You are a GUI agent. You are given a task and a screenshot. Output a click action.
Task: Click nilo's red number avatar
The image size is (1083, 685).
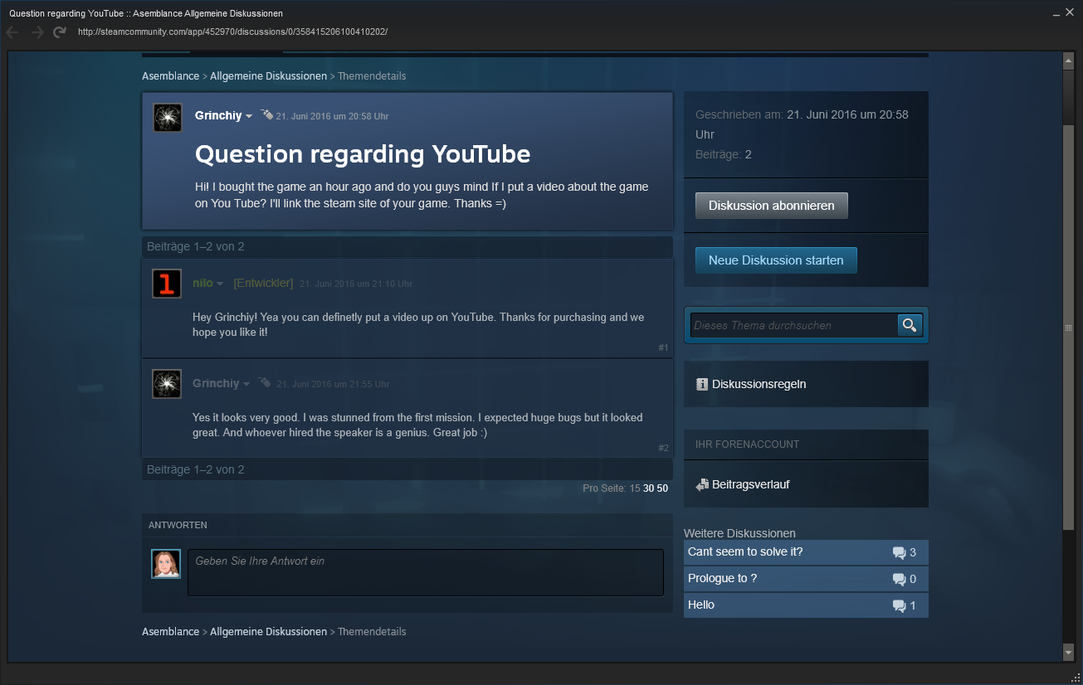(167, 284)
